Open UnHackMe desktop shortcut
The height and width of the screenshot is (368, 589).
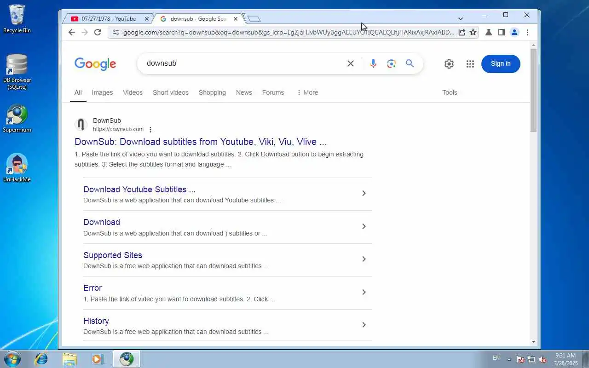(17, 168)
